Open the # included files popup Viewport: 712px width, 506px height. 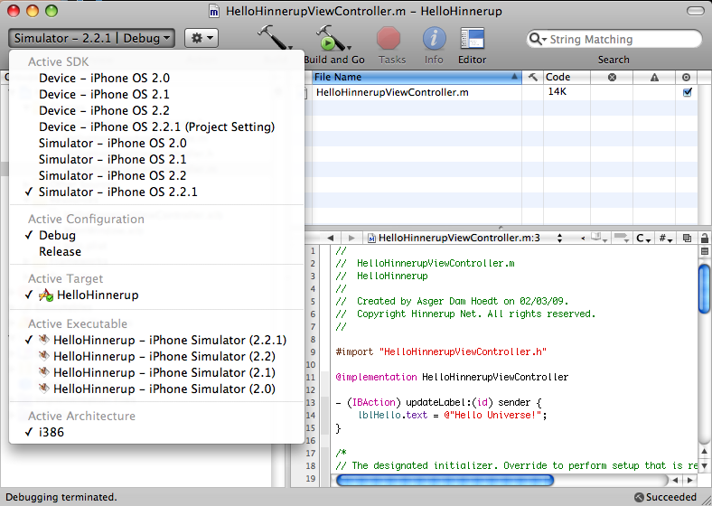(x=666, y=238)
